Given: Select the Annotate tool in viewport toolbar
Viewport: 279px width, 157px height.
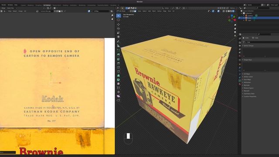Looking at the screenshot, I should click(119, 41).
